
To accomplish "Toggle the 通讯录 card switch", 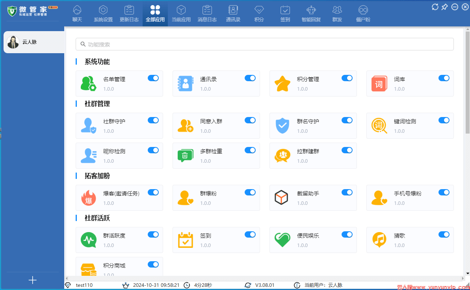I will (250, 78).
